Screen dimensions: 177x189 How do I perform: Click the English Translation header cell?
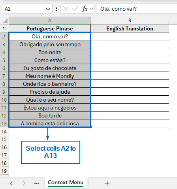coord(130,28)
